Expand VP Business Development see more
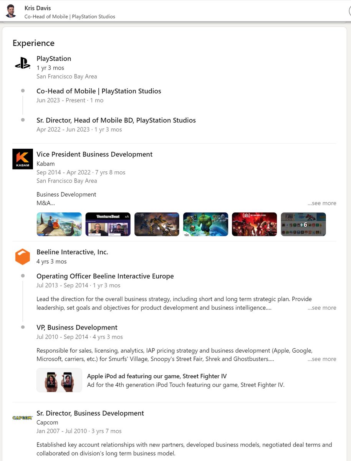 click(x=322, y=359)
